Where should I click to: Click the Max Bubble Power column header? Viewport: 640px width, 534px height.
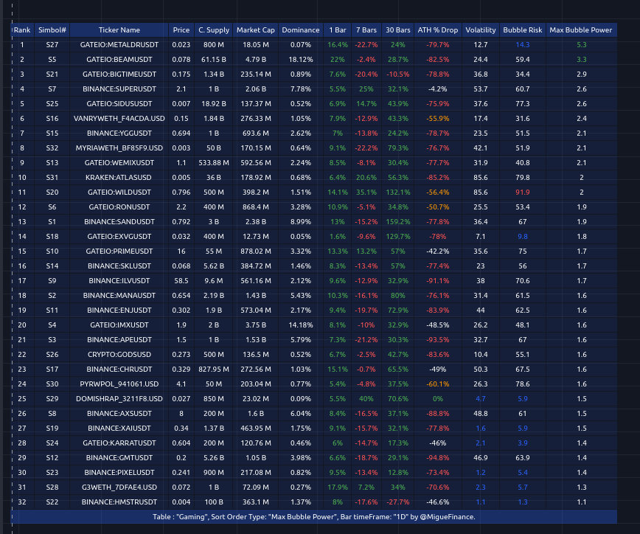(x=581, y=30)
